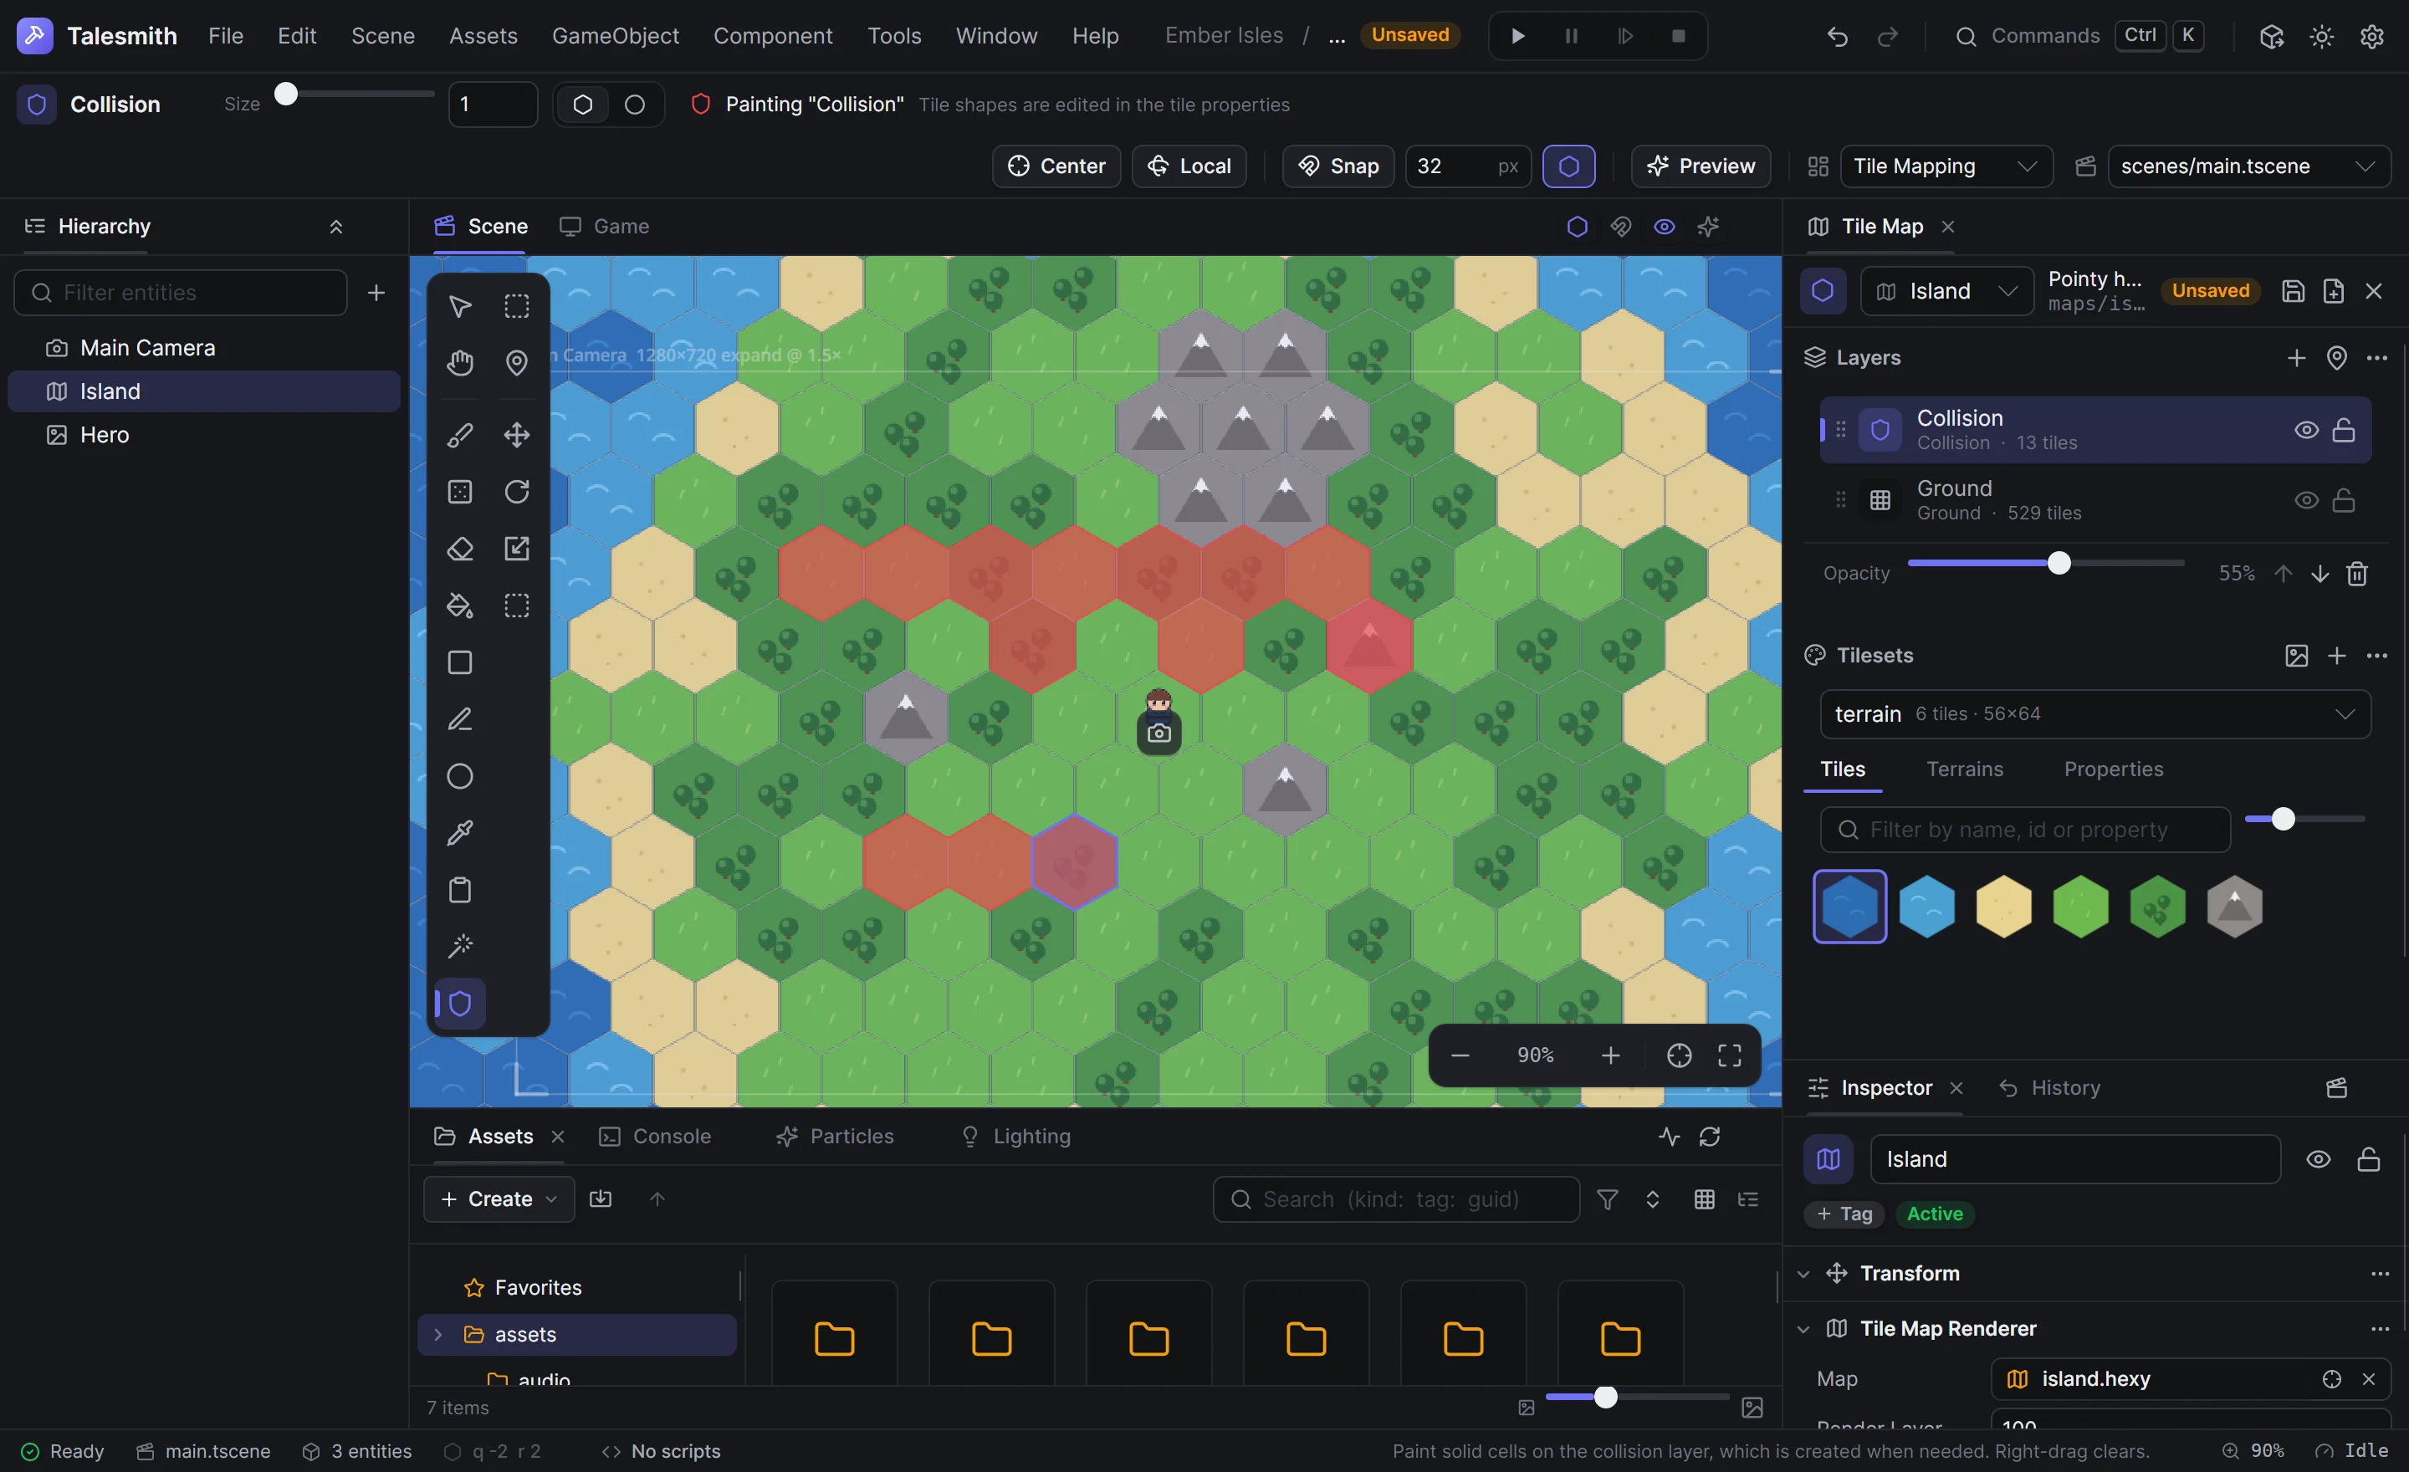Add a new layer with plus icon

coord(2297,358)
